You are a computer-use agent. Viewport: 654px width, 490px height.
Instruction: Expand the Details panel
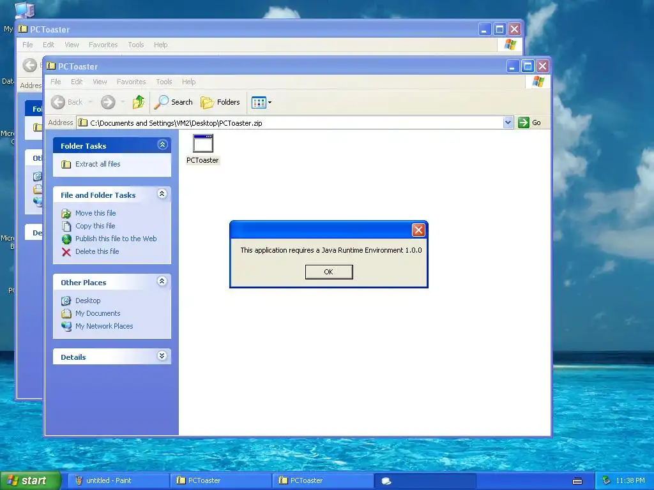(162, 356)
